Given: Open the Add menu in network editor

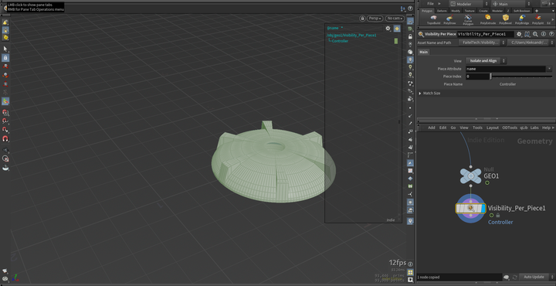Looking at the screenshot, I should (x=431, y=128).
